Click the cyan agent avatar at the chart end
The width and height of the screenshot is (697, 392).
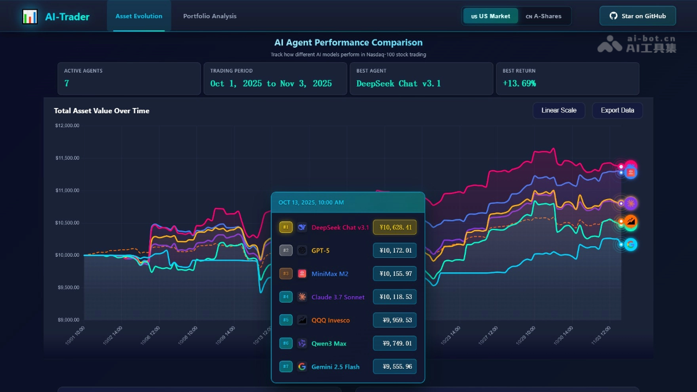point(631,244)
